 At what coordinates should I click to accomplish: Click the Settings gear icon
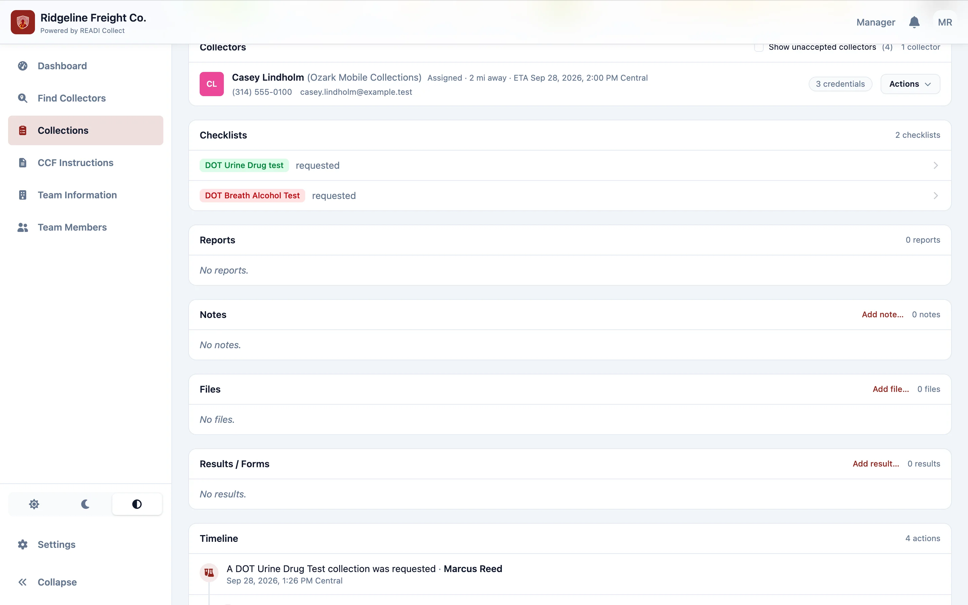tap(23, 544)
